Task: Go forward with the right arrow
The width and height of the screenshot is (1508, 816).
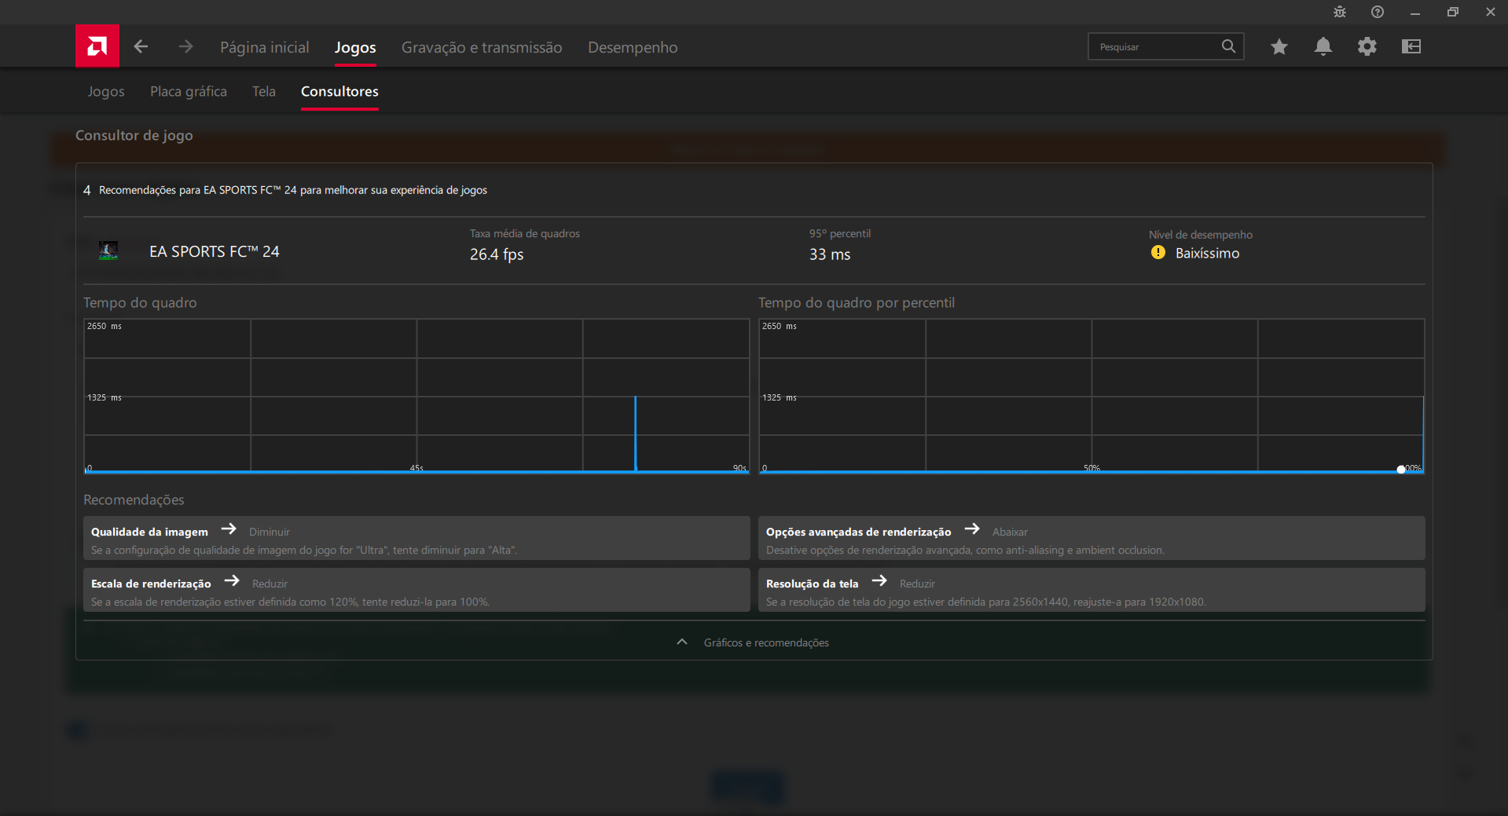Action: coord(185,47)
